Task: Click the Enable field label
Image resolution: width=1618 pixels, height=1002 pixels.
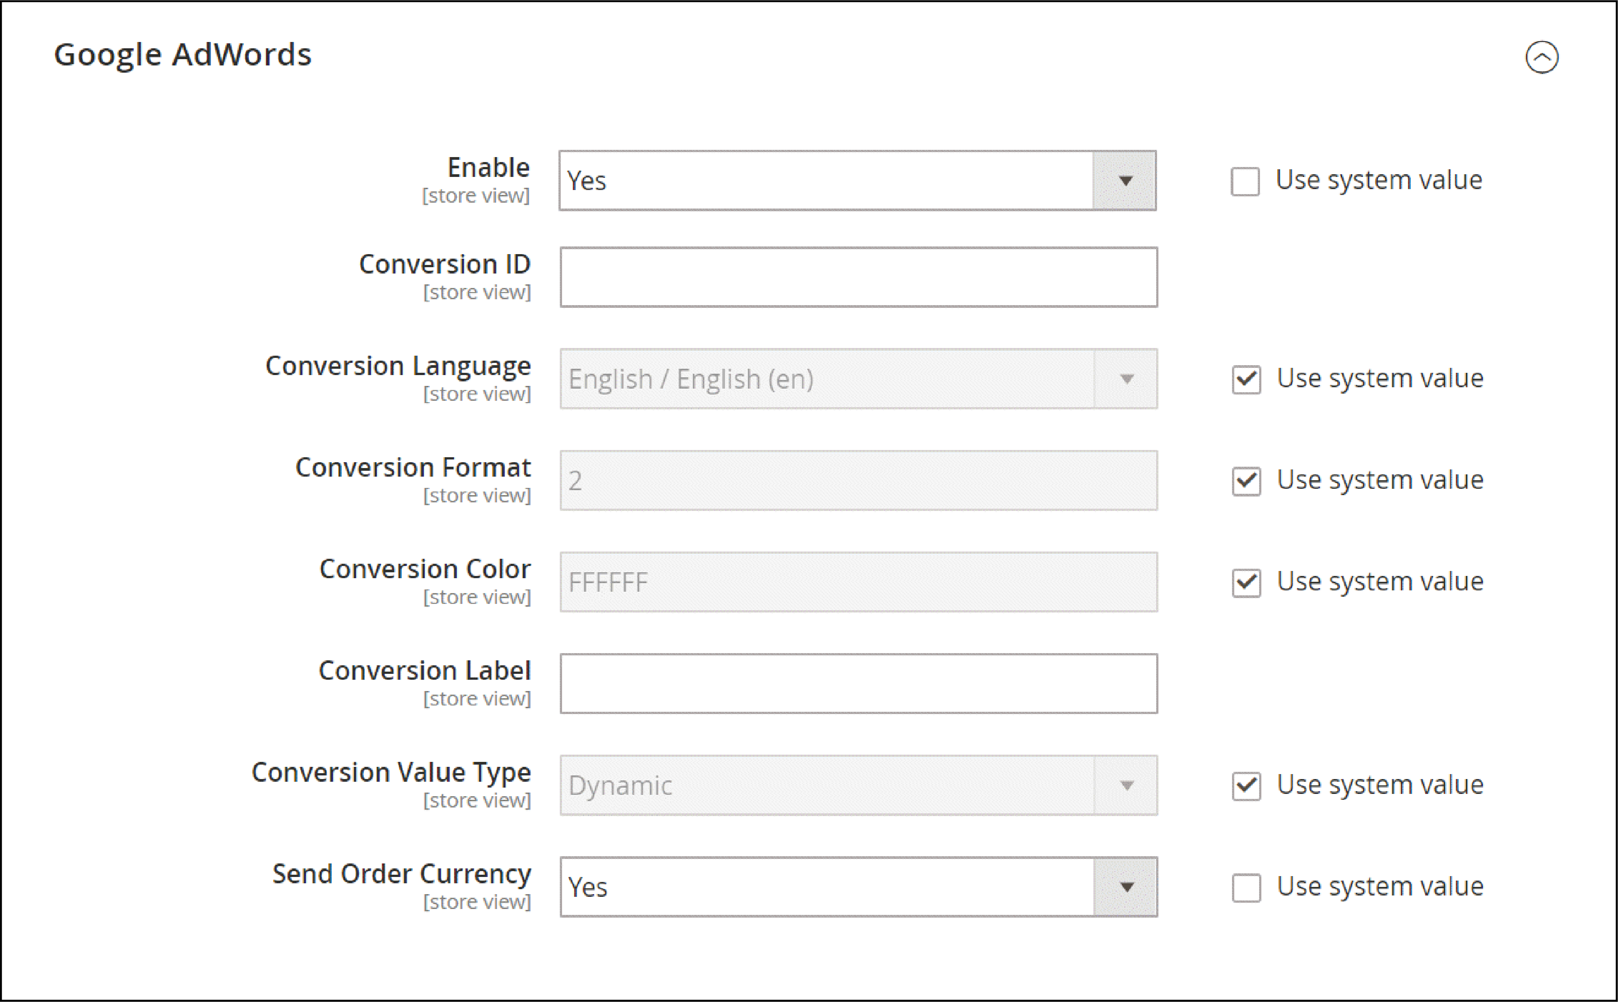Action: [x=488, y=167]
